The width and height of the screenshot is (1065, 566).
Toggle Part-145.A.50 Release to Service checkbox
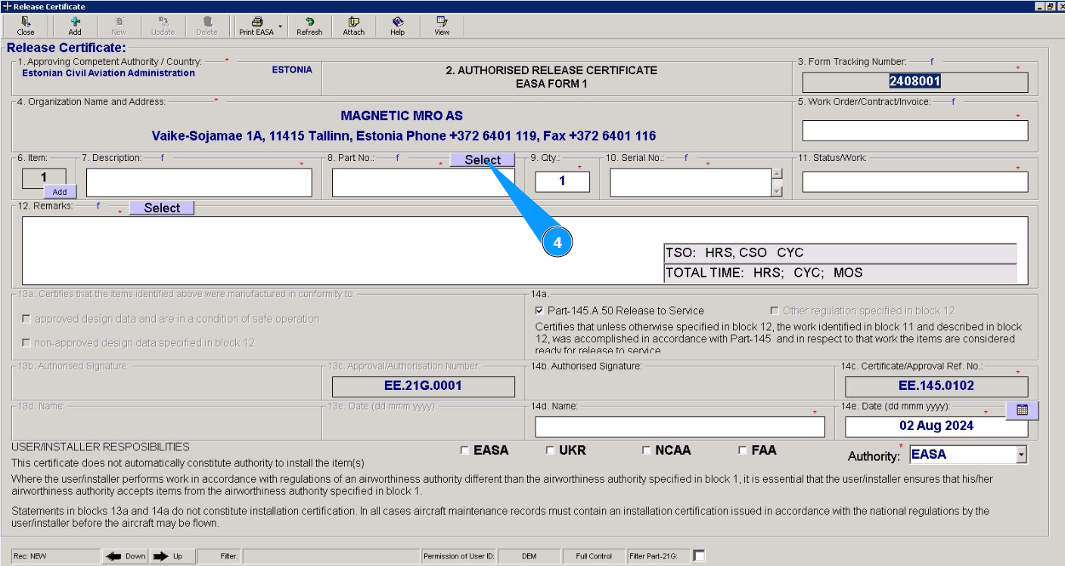539,311
